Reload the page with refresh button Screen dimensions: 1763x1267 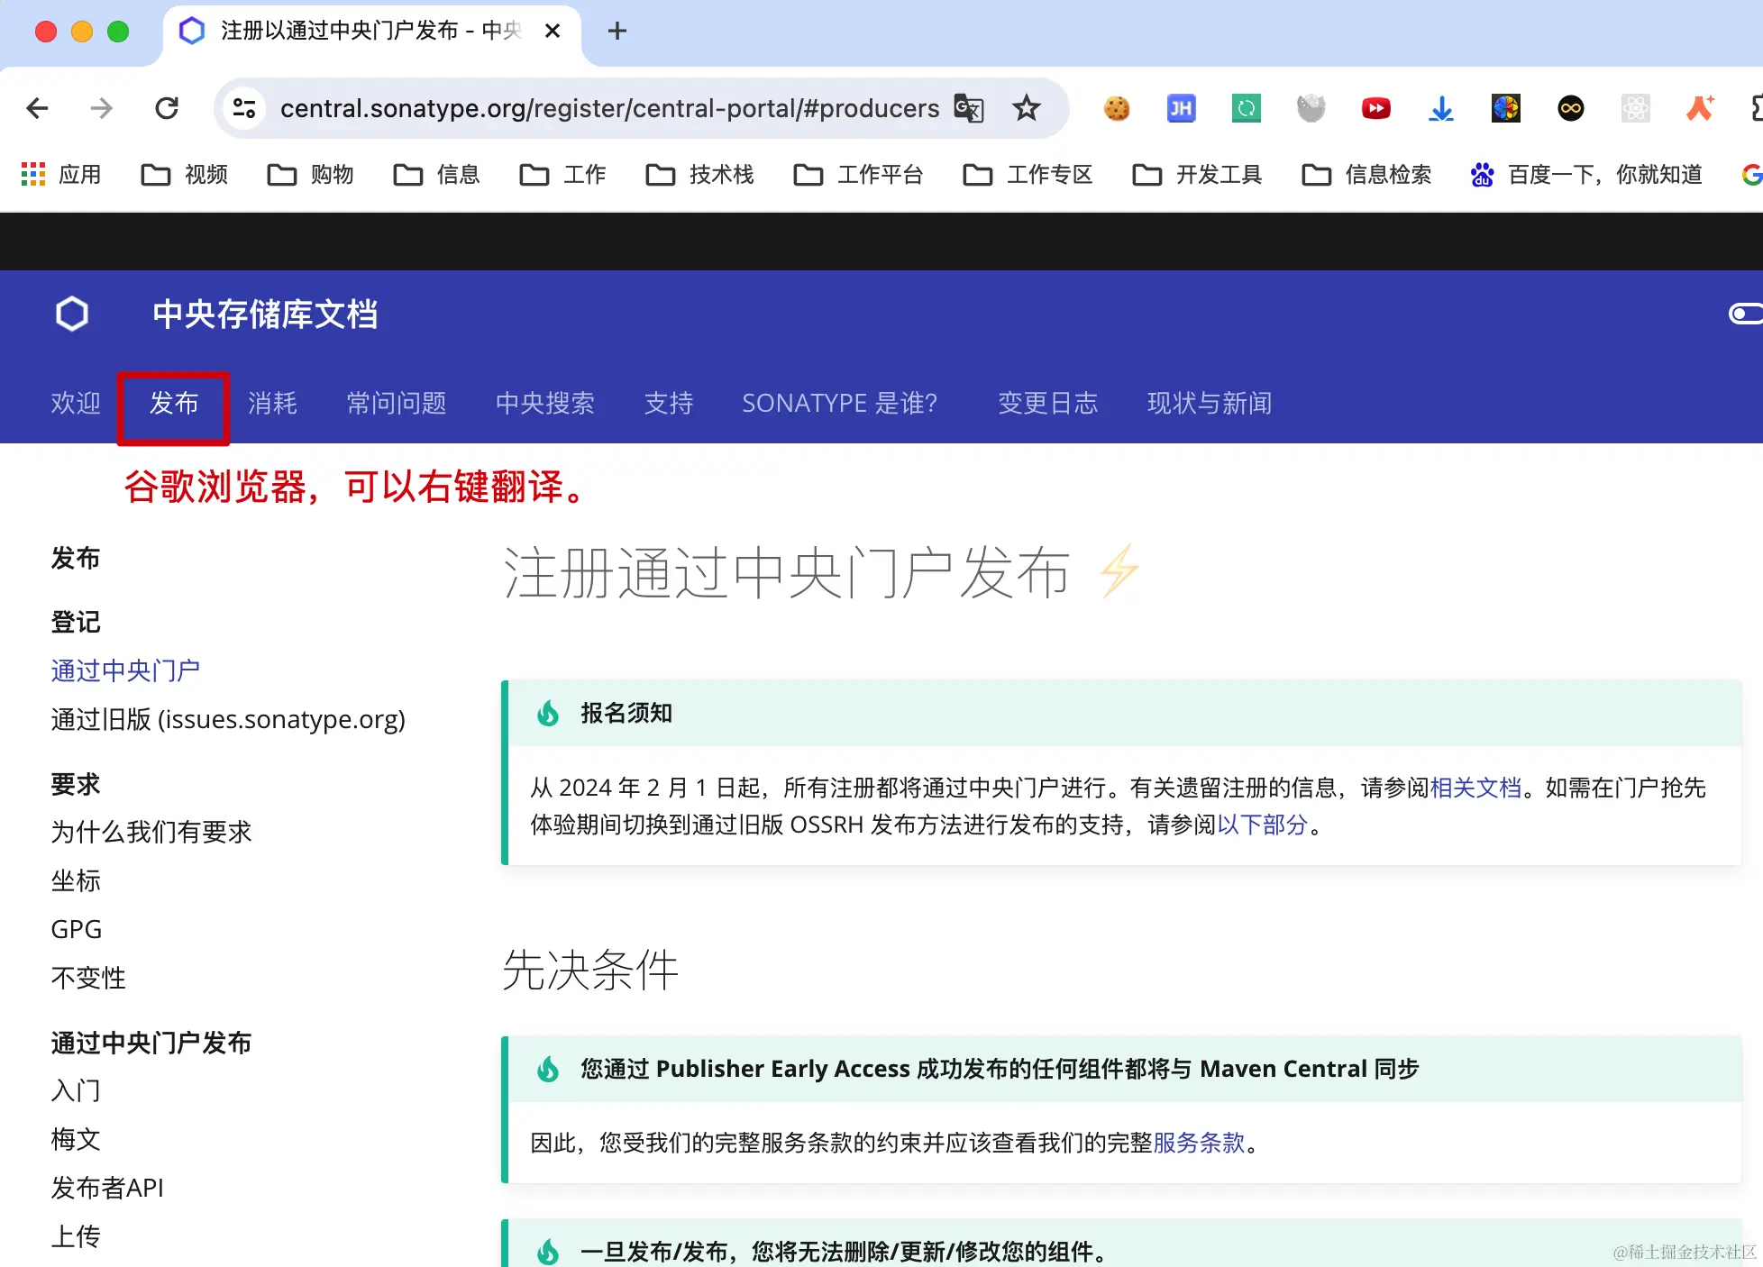coord(167,109)
